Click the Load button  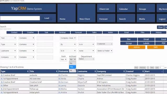(47, 18)
